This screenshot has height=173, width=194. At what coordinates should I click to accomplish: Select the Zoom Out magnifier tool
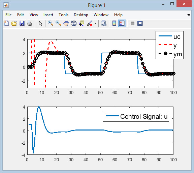58,23
